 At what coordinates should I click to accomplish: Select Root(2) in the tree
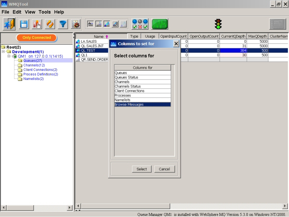[x=13, y=47]
